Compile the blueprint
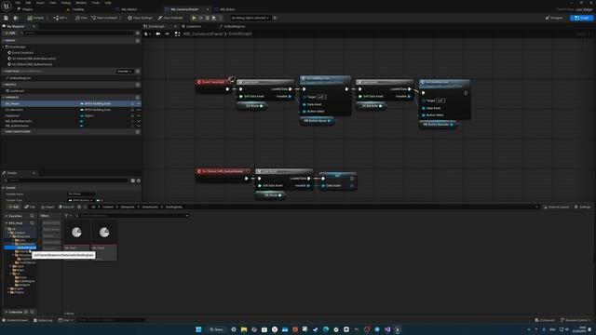The image size is (596, 335). (35, 18)
